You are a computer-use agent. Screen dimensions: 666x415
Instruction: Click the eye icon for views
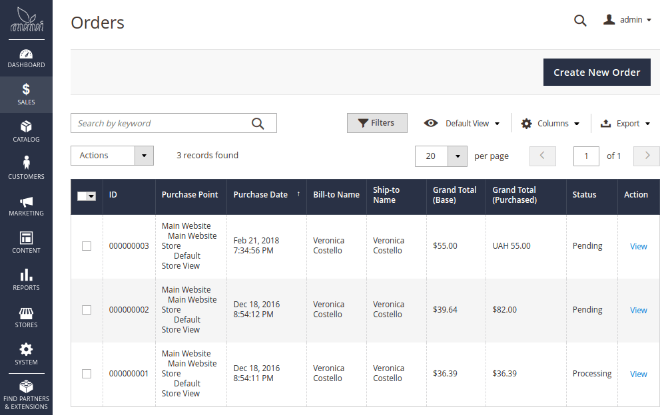[x=431, y=123]
